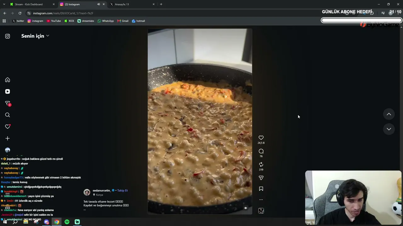The image size is (403, 226).
Task: Open the Instagram logo home link
Action: click(x=8, y=36)
